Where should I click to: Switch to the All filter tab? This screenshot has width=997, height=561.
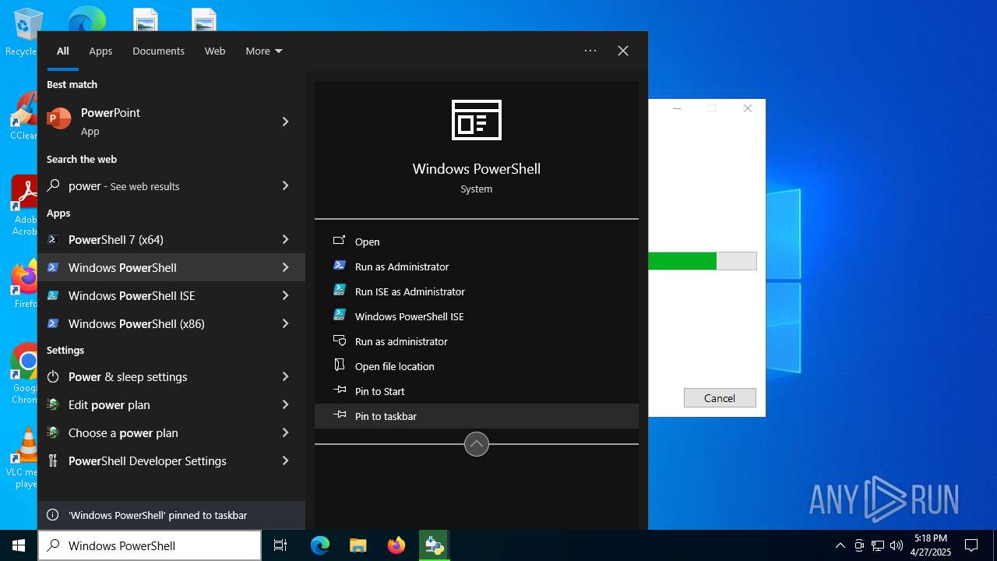coord(63,51)
